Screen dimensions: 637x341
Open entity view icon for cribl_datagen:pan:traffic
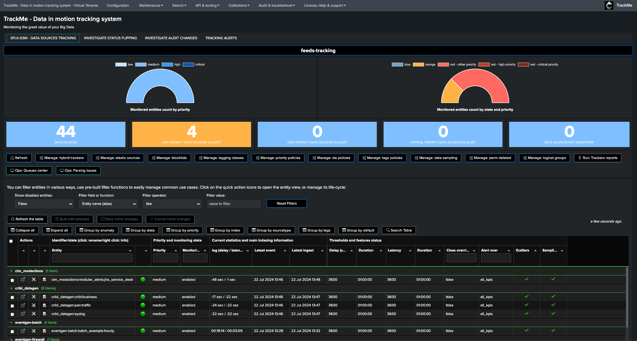click(x=23, y=305)
